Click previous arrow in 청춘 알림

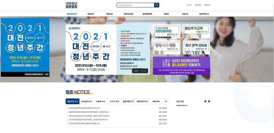pyautogui.click(x=205, y=101)
